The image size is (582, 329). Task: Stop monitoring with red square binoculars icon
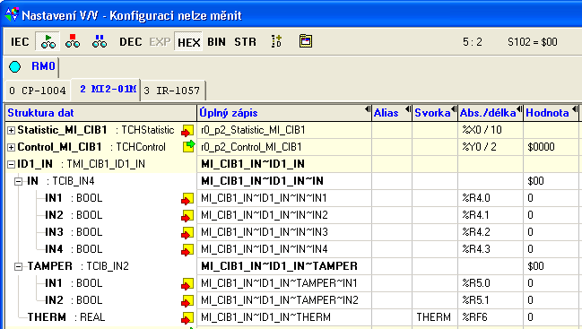tap(73, 41)
